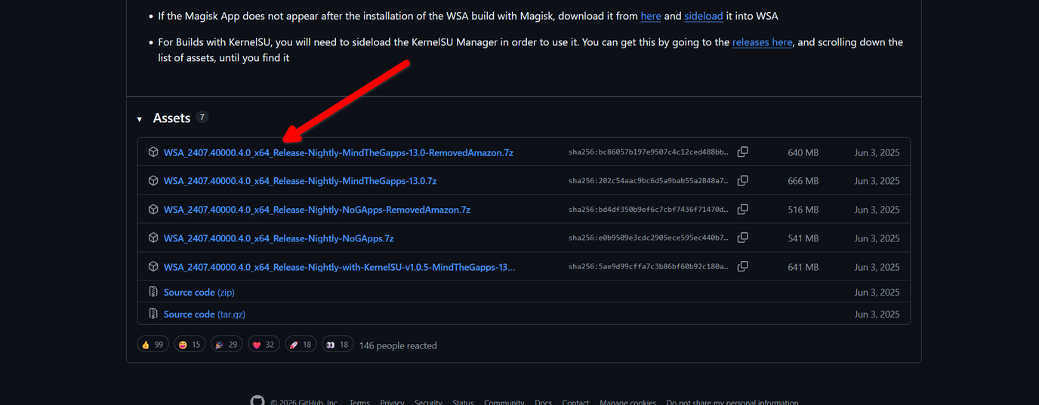This screenshot has height=405, width=1039.
Task: Click the 641 MB size value
Action: (803, 267)
